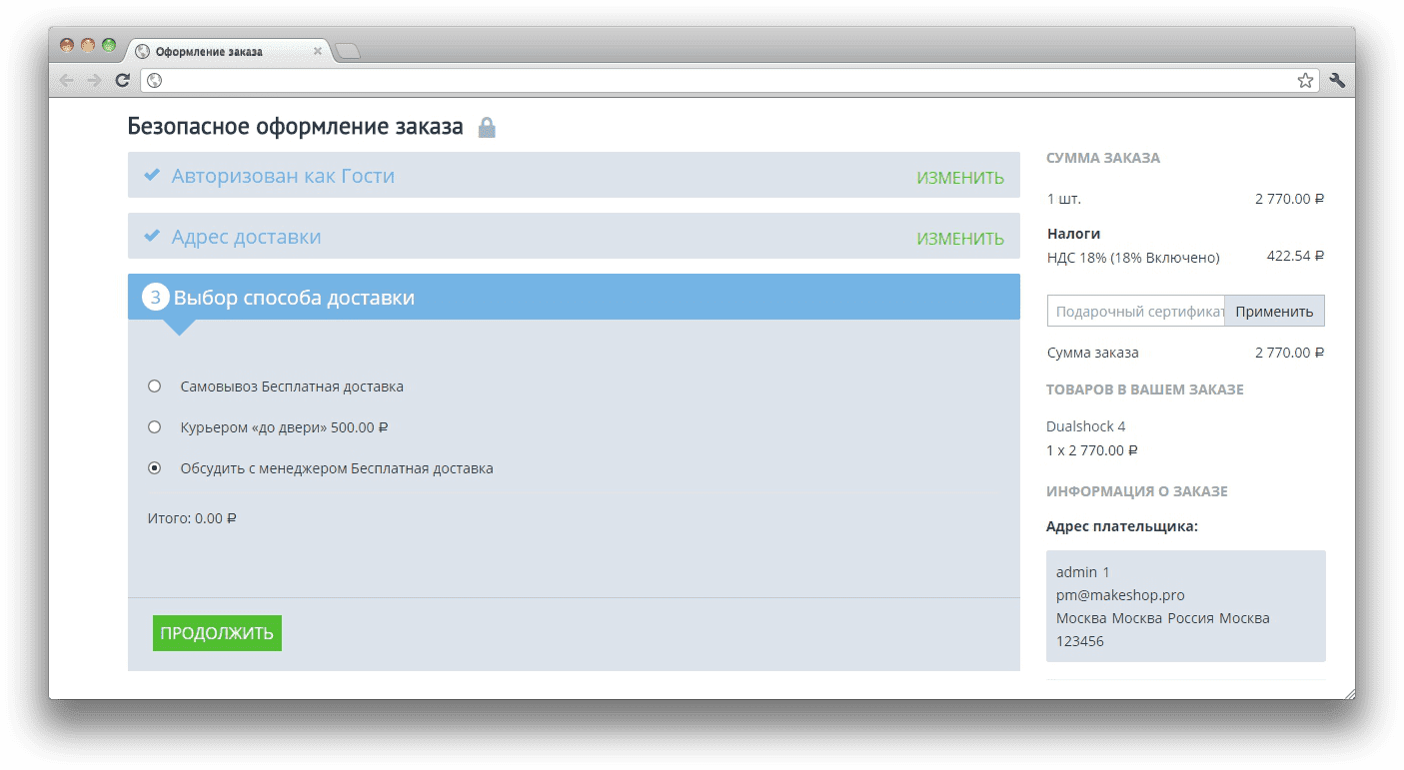Select Курьером «до двери» 500.00 option
Screen dimensions: 1404x770
tap(155, 427)
